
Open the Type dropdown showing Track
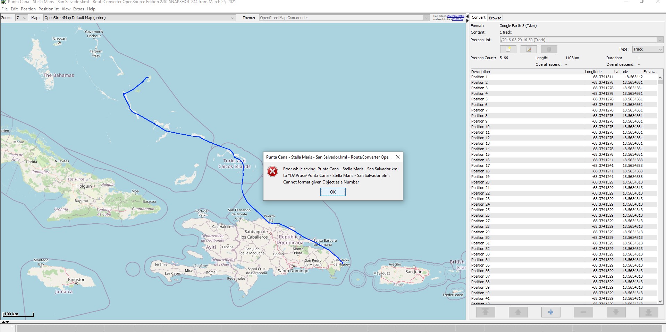[647, 50]
